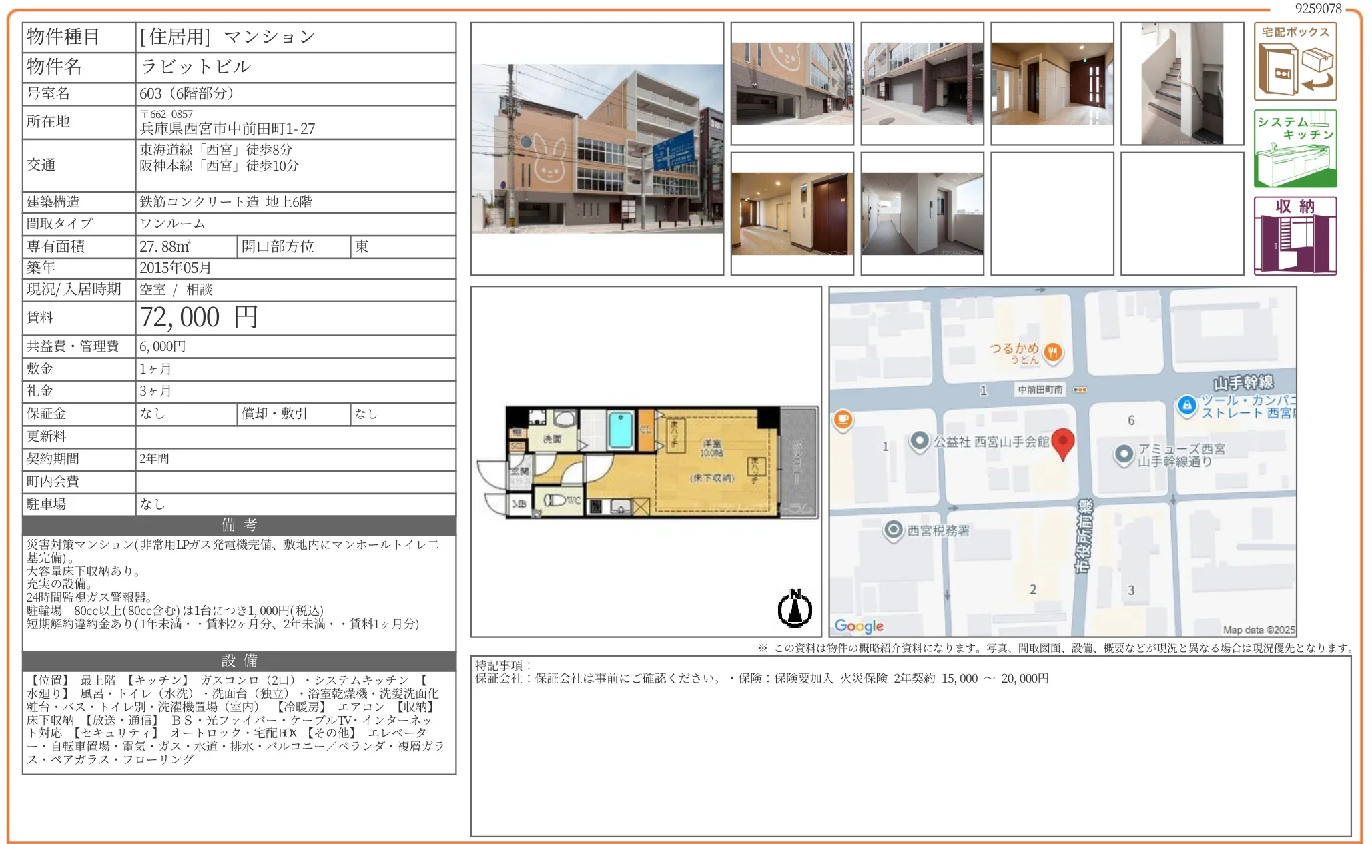Open the outdoor corridor photo thumbnail
Viewport: 1372px width, 844px height.
coord(922,214)
